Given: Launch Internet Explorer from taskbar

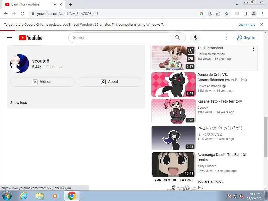Looking at the screenshot, I should point(23,196).
